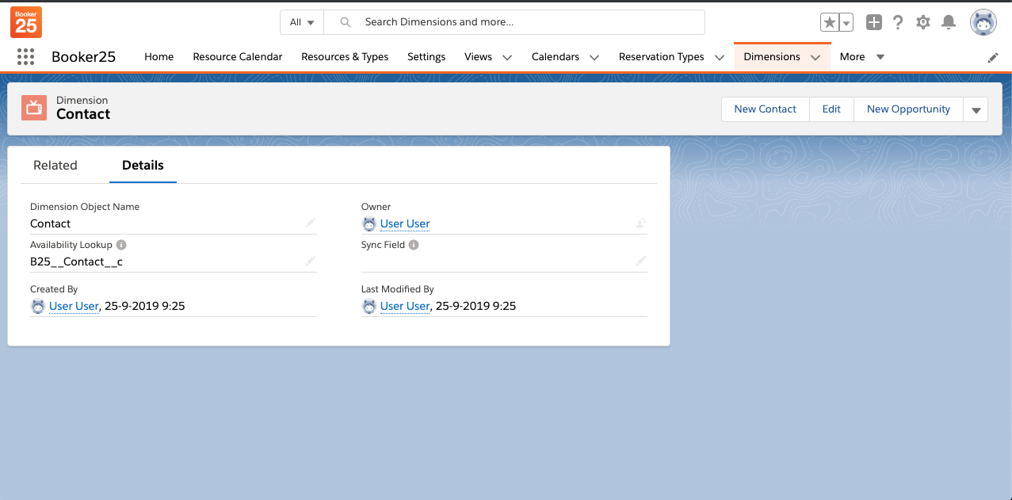1012x500 pixels.
Task: Open the User User owner link
Action: tap(405, 223)
